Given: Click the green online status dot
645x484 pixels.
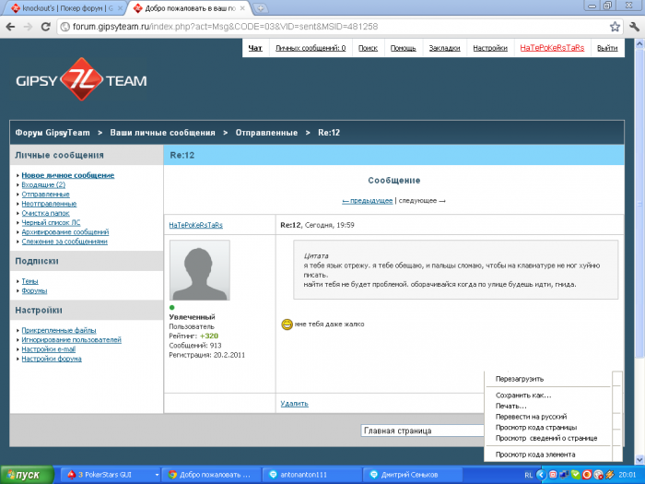Looking at the screenshot, I should tap(172, 307).
